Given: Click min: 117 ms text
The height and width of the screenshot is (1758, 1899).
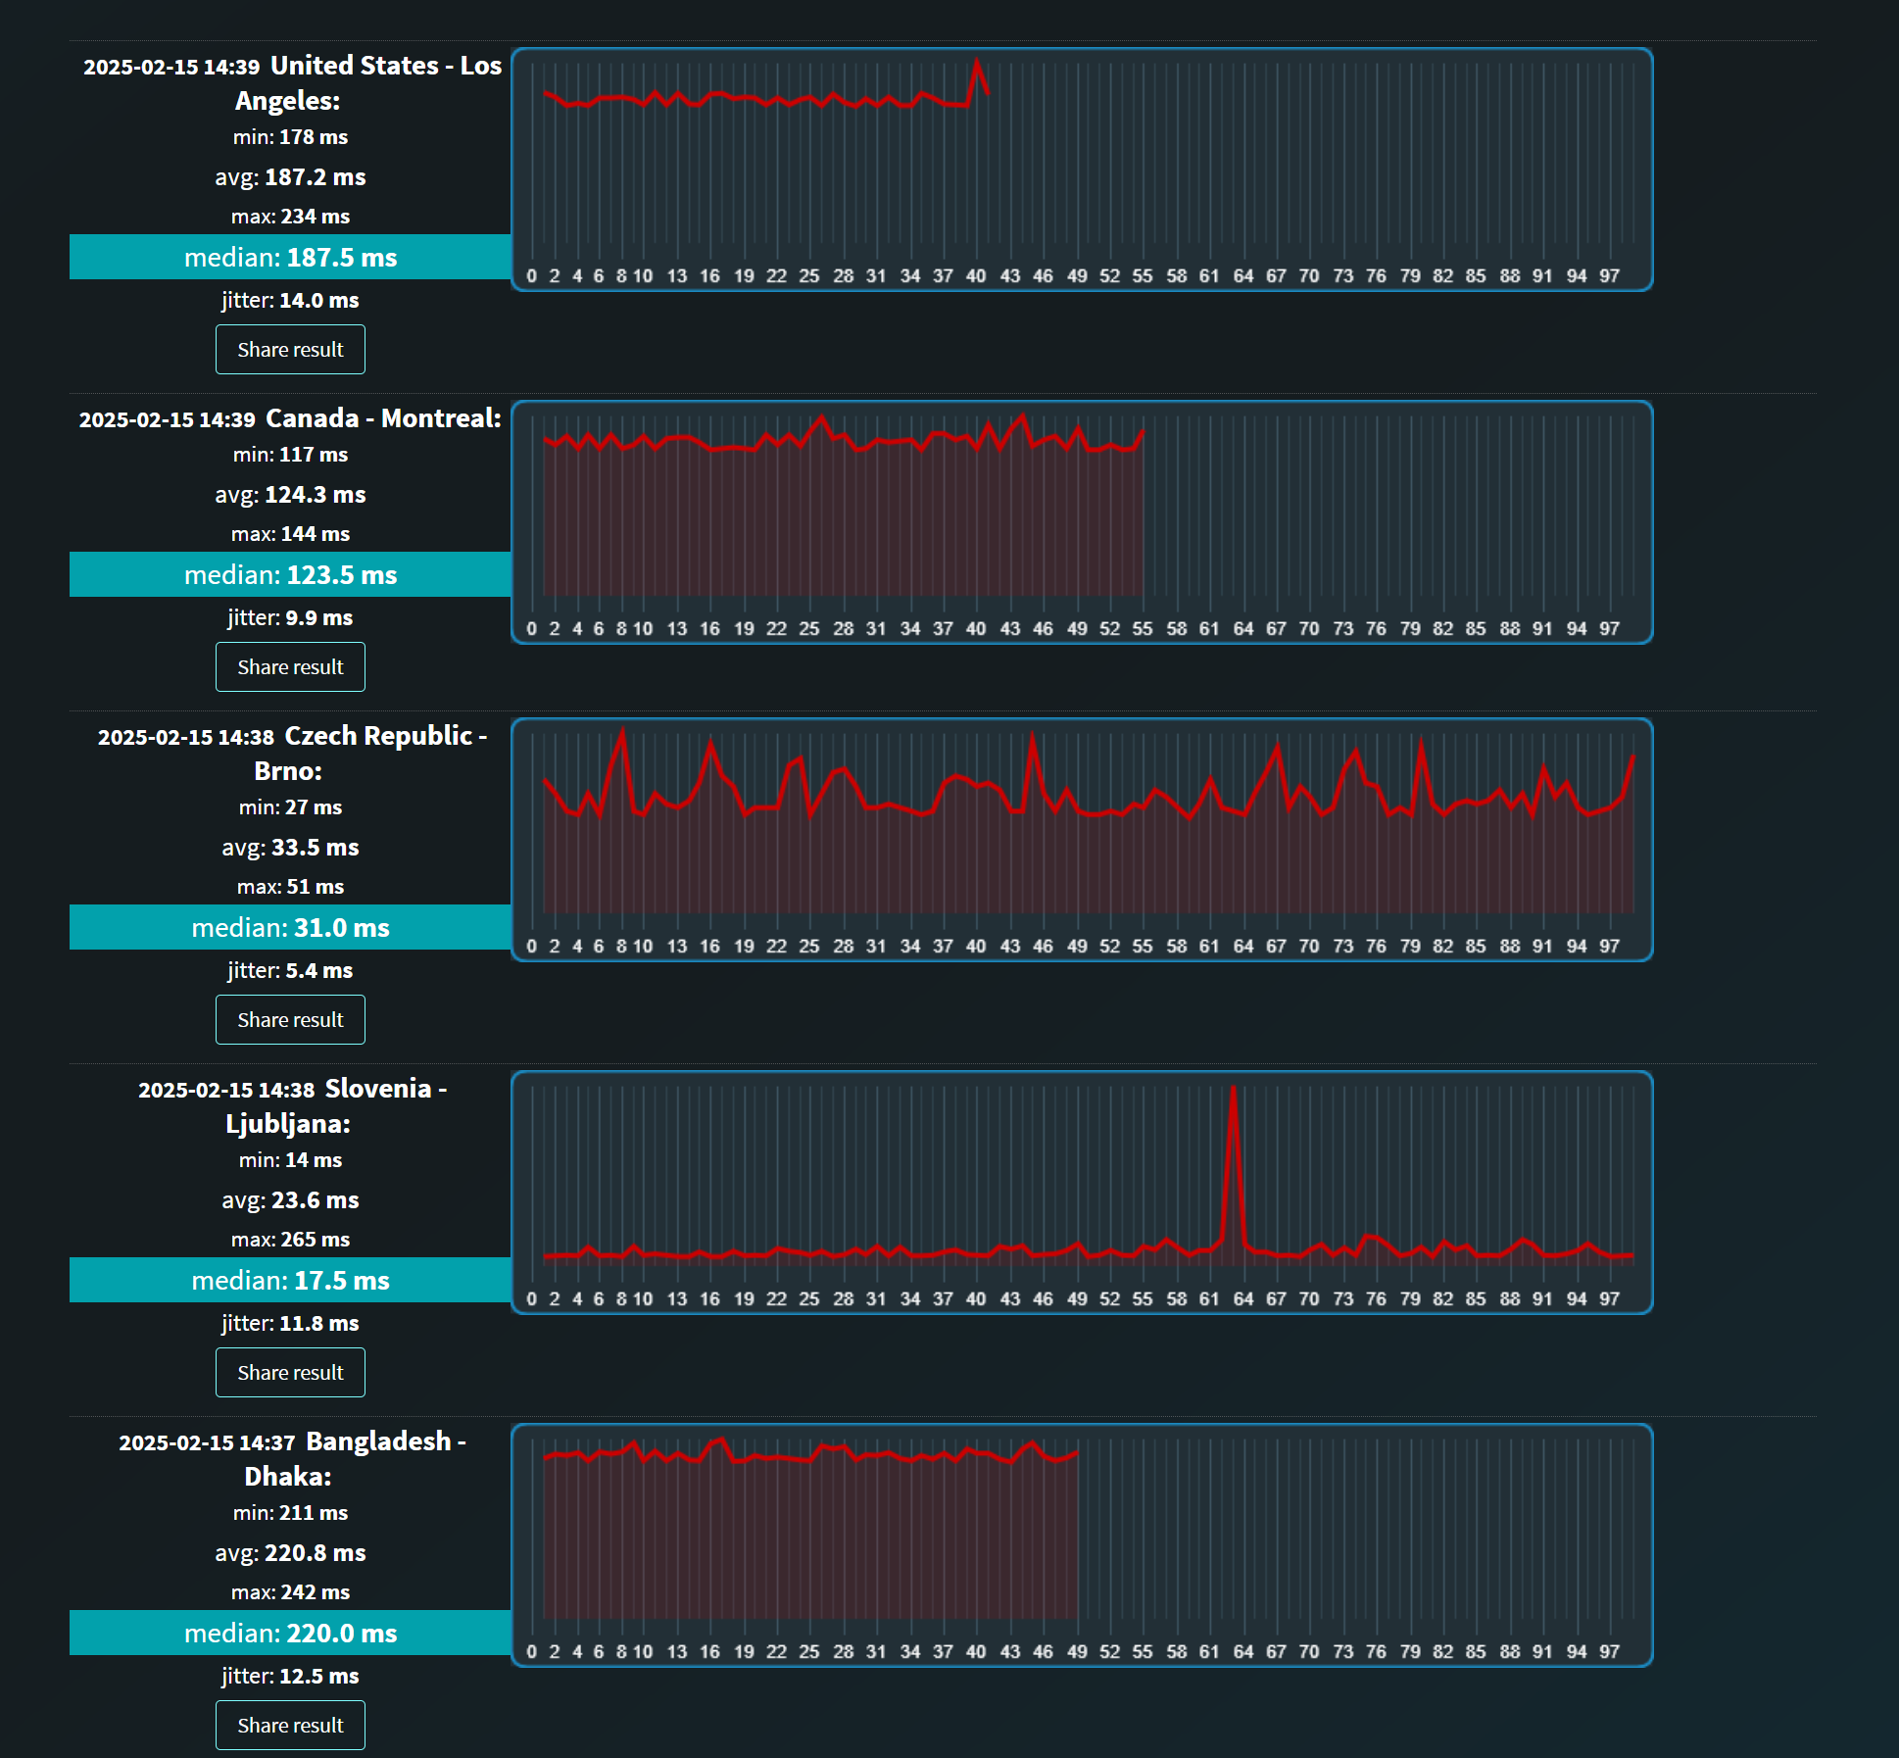Looking at the screenshot, I should [x=290, y=455].
